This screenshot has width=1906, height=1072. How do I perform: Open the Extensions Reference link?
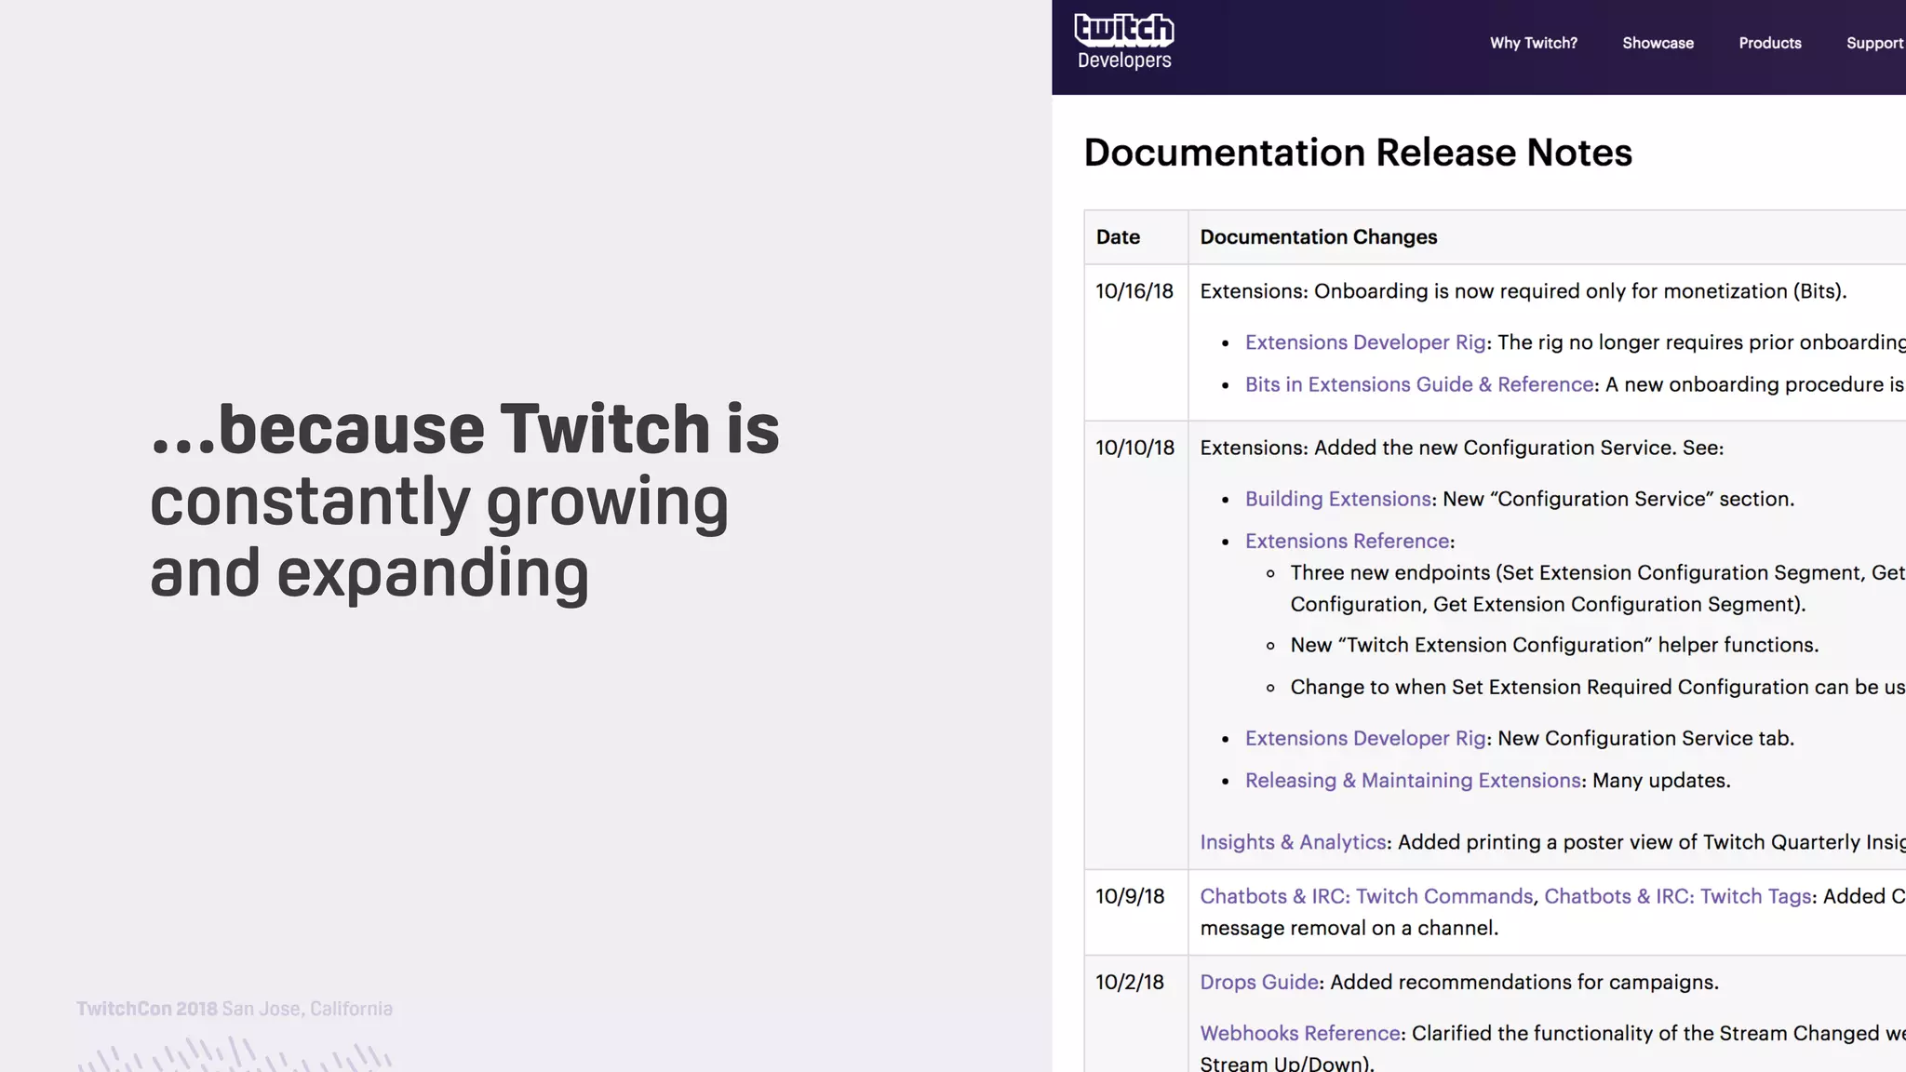pyautogui.click(x=1348, y=541)
